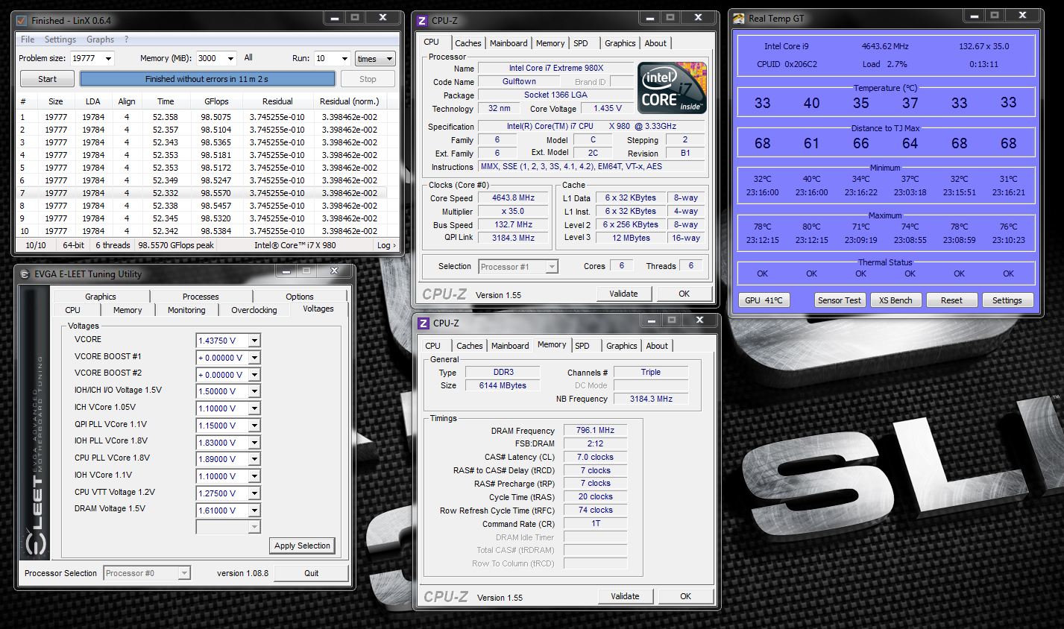Expand ICH VCore 1.05V dropdown

[x=254, y=408]
